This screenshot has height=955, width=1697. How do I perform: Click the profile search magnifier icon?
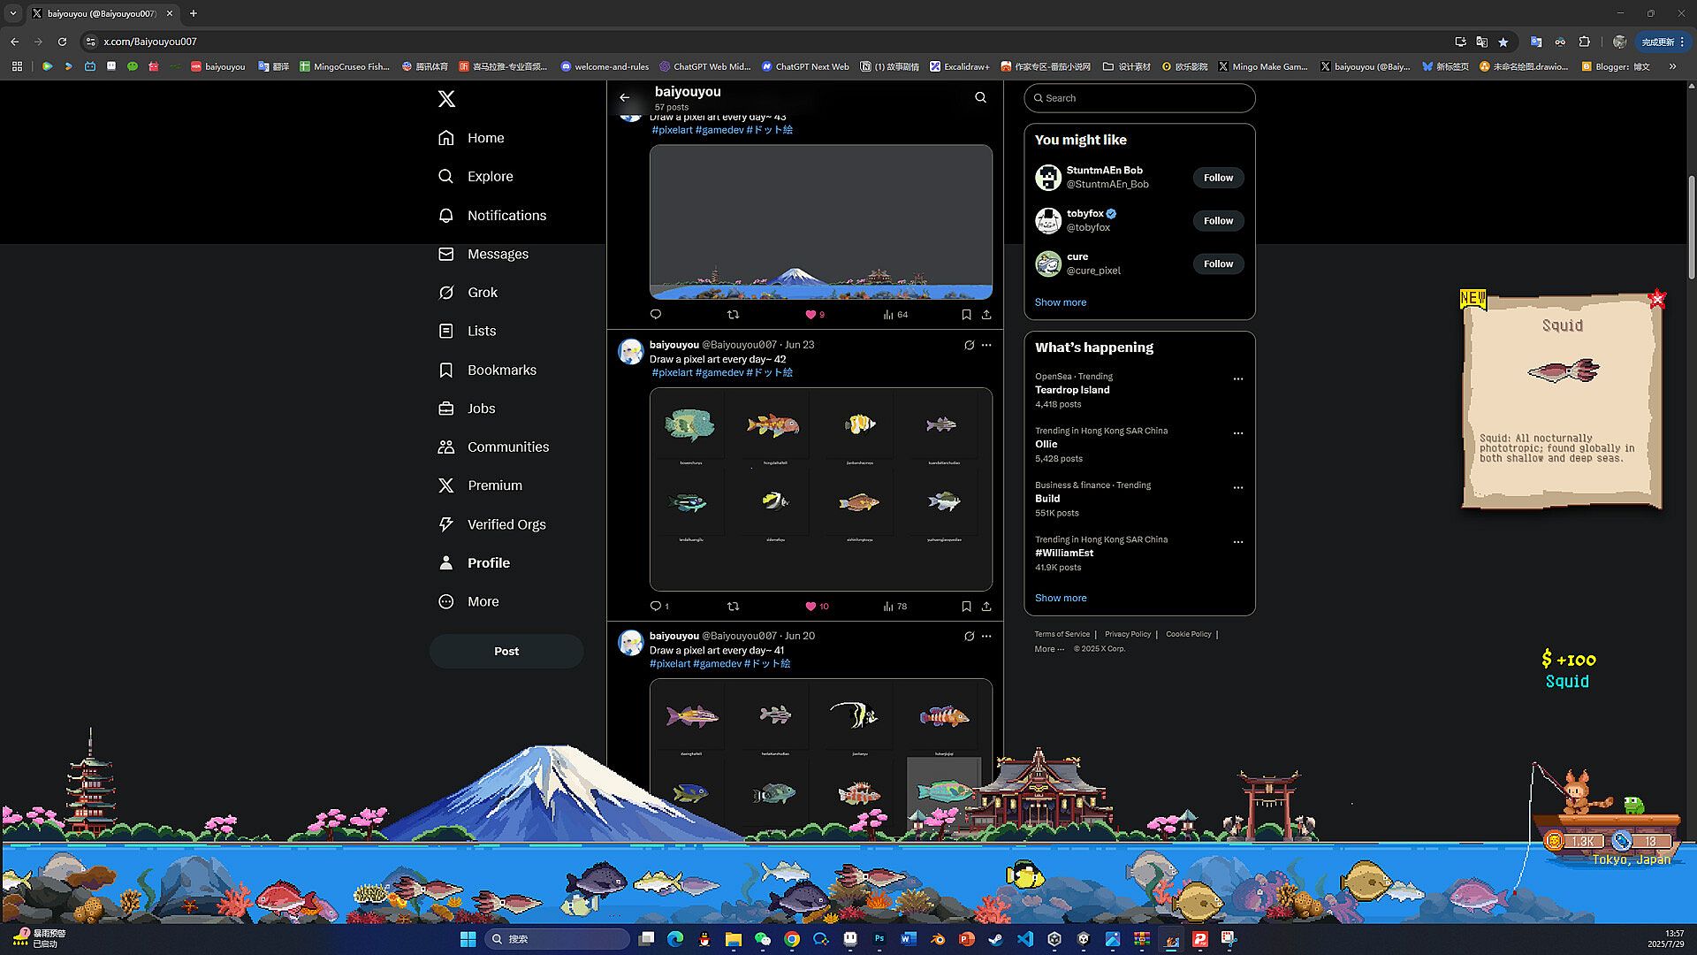(x=980, y=97)
